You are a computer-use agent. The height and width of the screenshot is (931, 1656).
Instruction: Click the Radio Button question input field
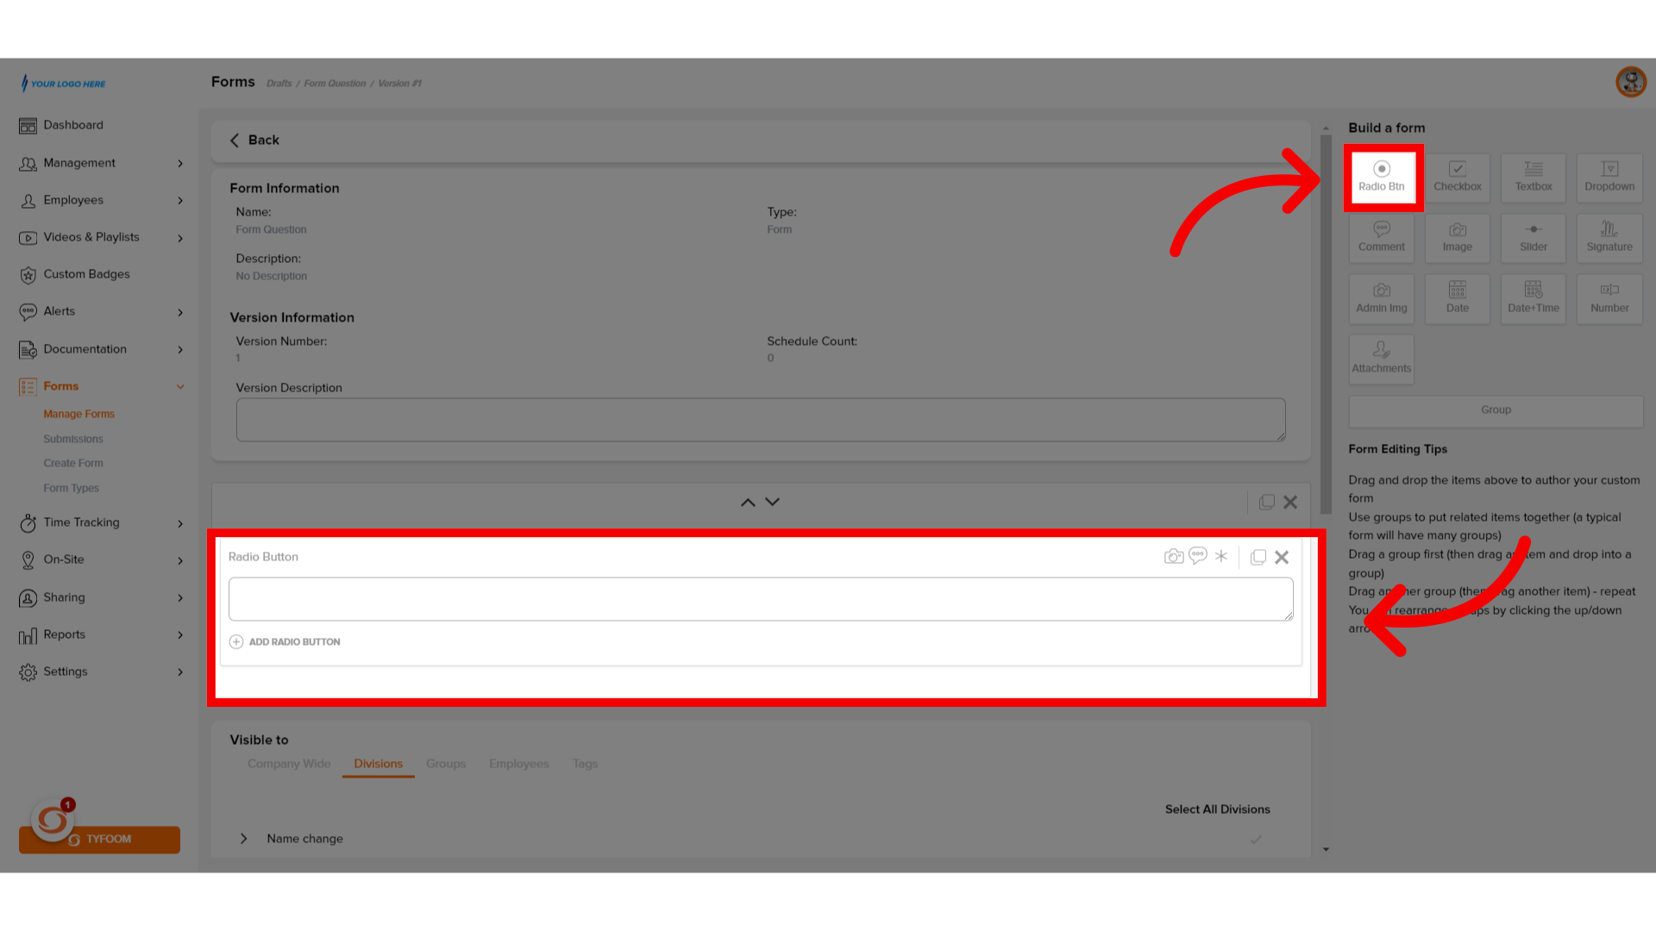click(x=760, y=599)
